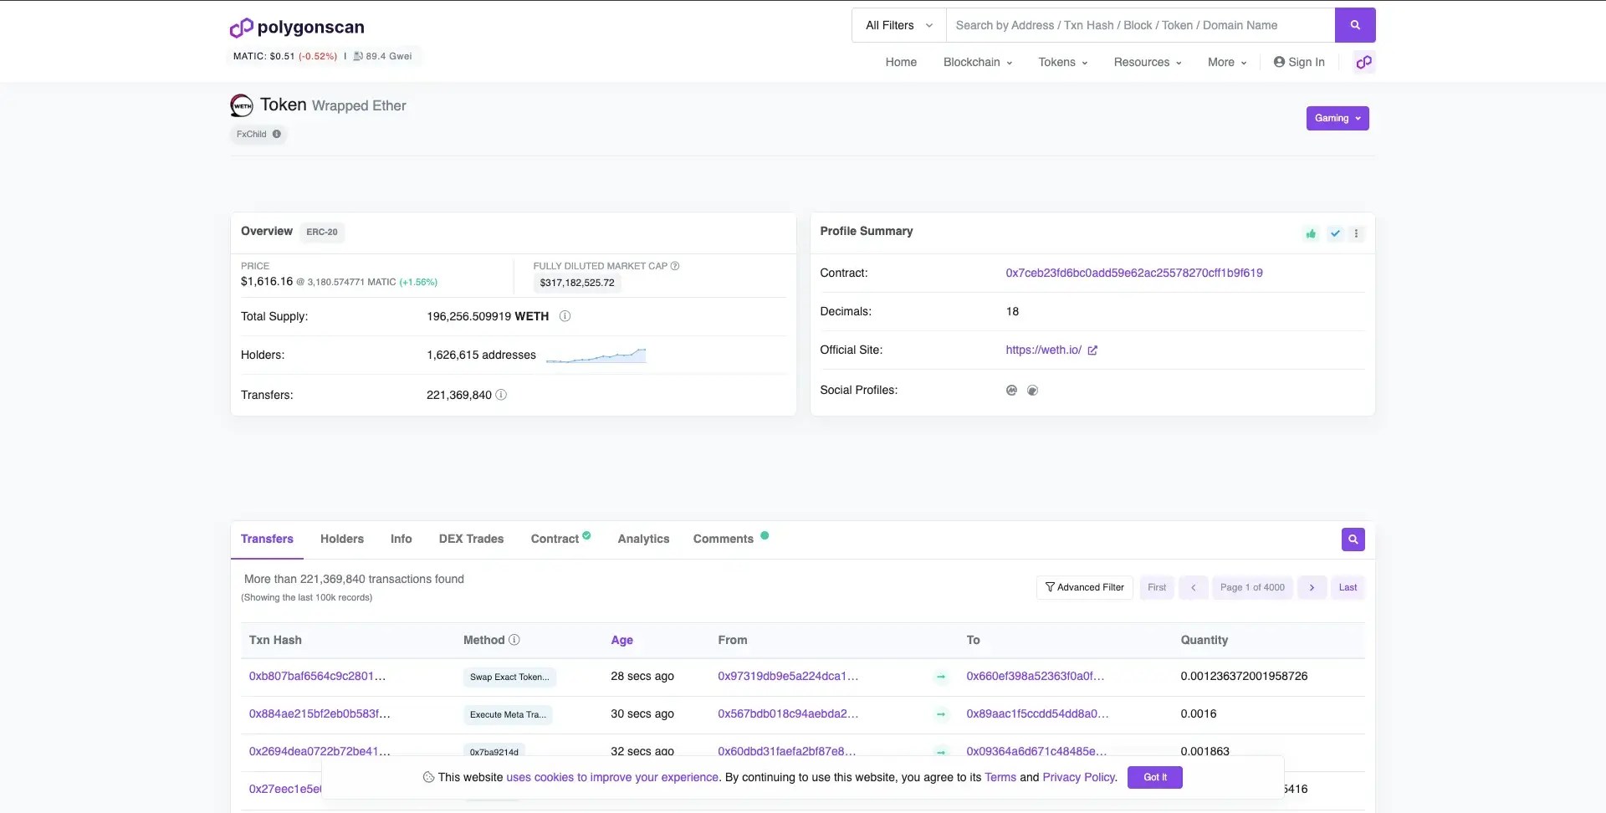The image size is (1606, 813).
Task: Click the Sign In link
Action: 1299,62
